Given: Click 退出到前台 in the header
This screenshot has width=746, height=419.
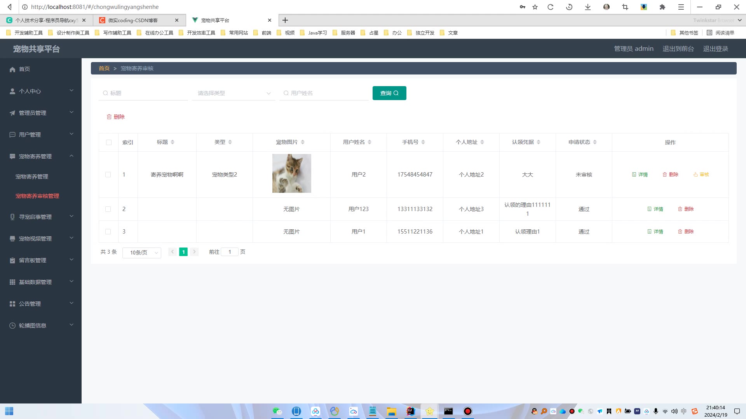Looking at the screenshot, I should point(678,49).
